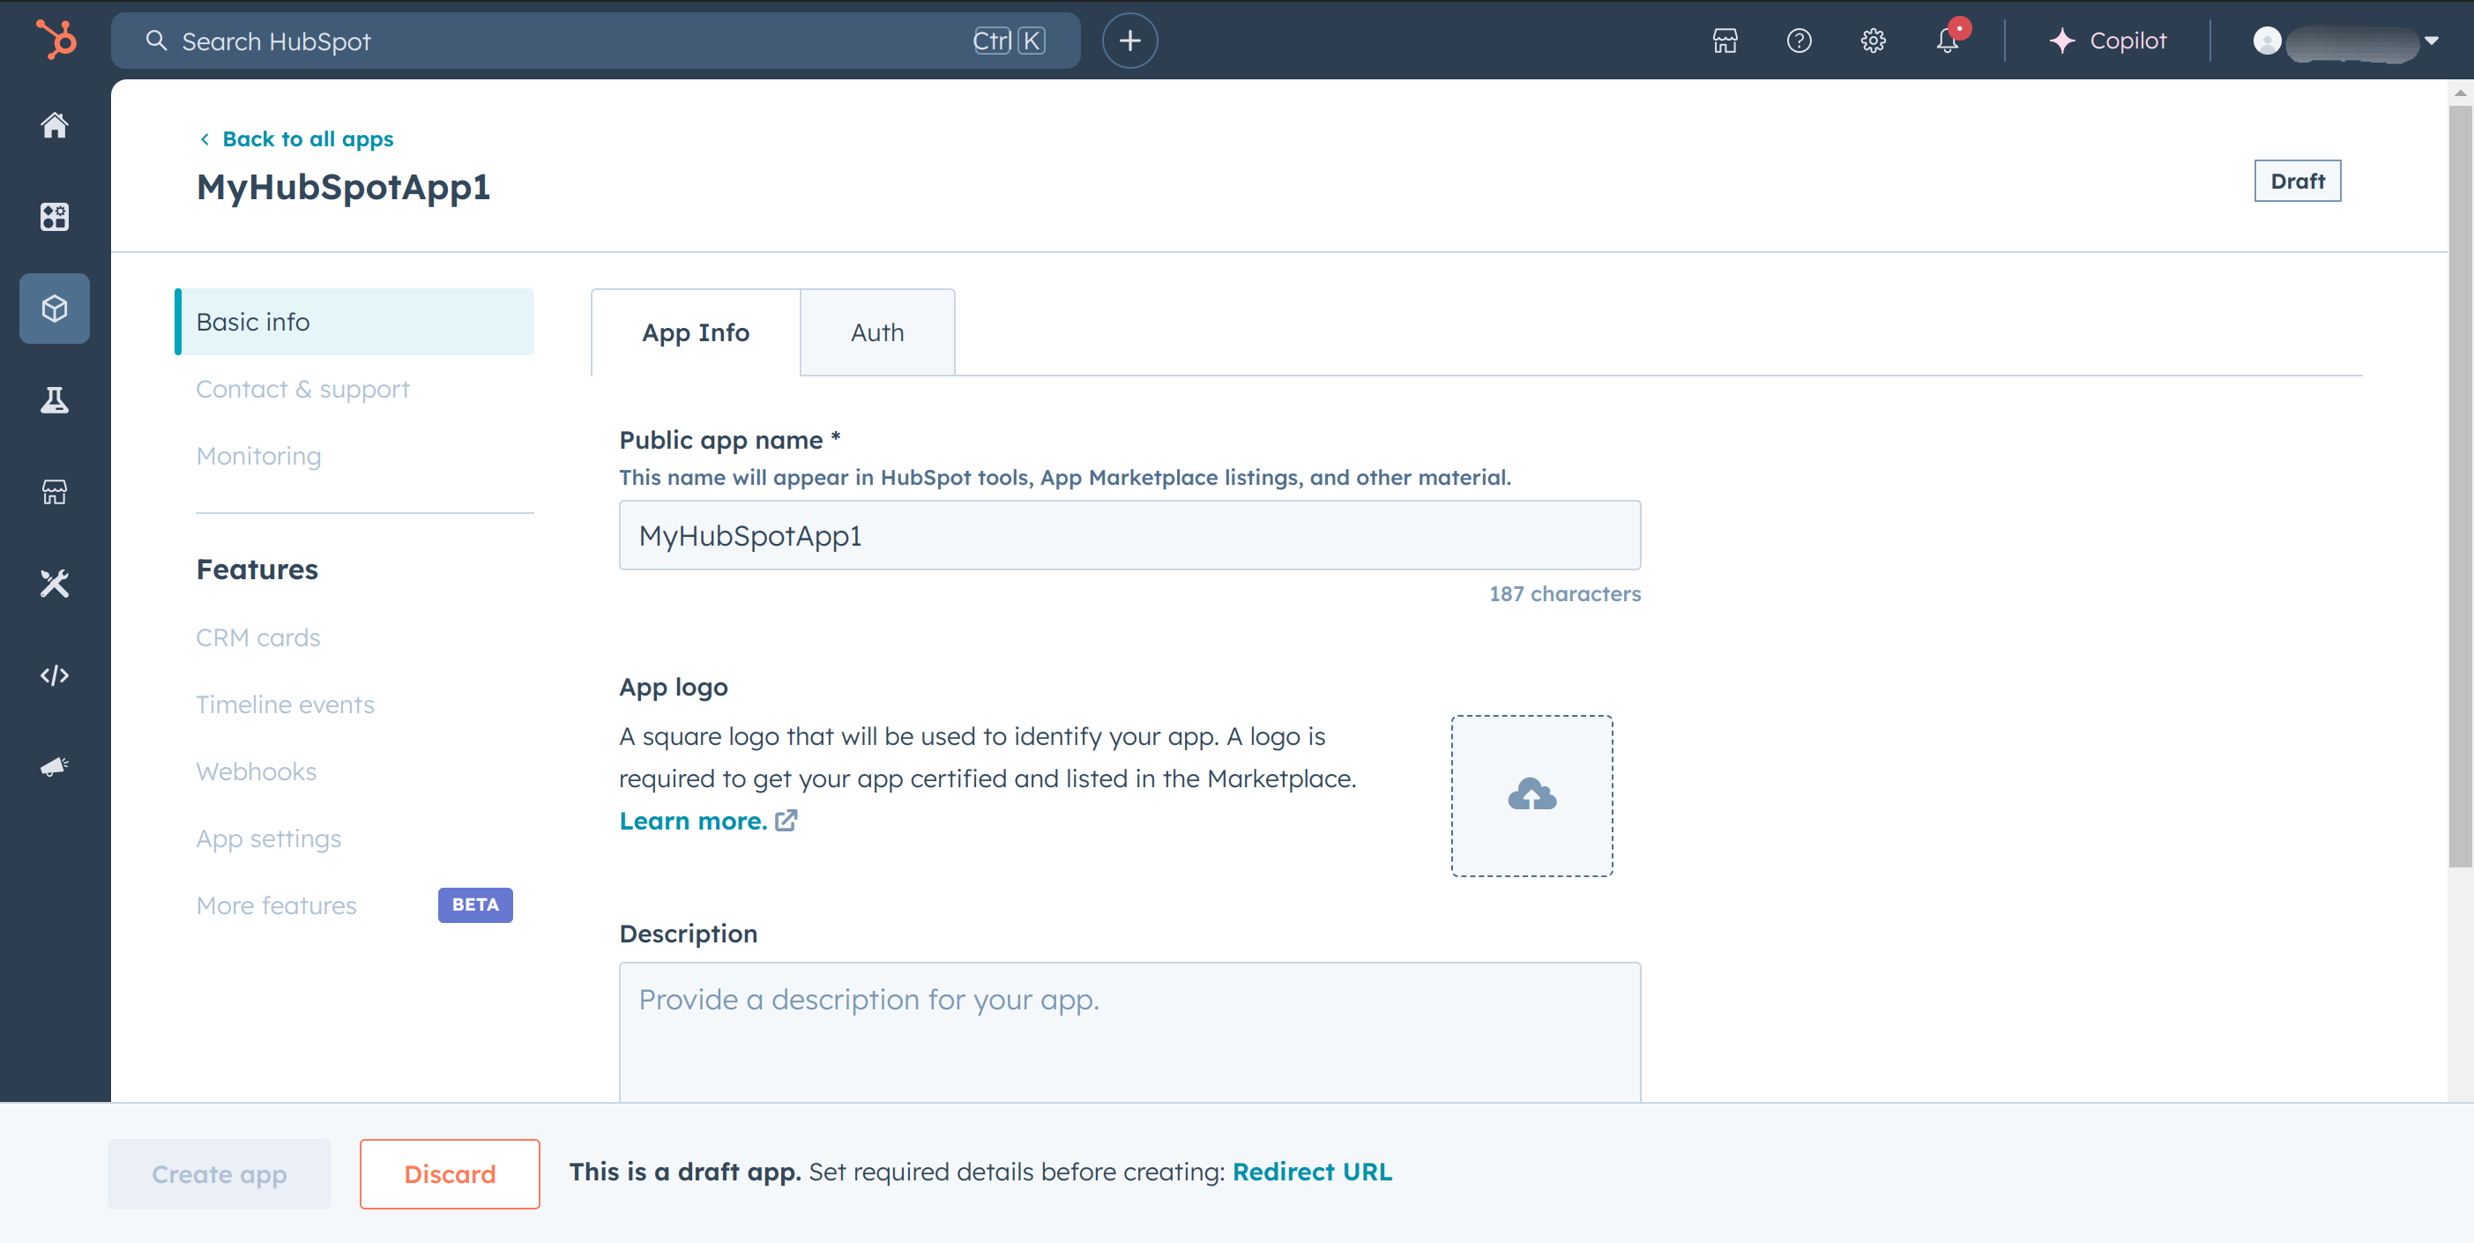Screen dimensions: 2474x1243
Task: Click the App Info tab
Action: [694, 331]
